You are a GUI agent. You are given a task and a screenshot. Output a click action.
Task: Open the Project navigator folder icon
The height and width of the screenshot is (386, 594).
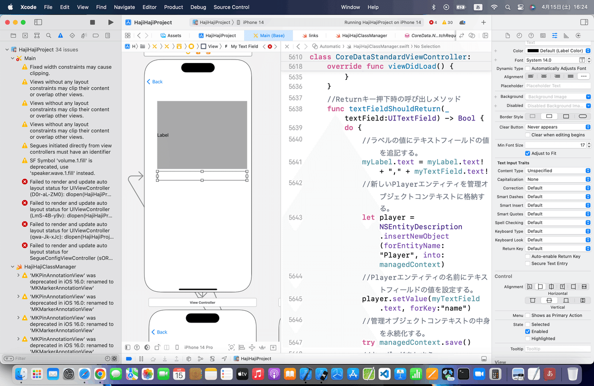[13, 36]
